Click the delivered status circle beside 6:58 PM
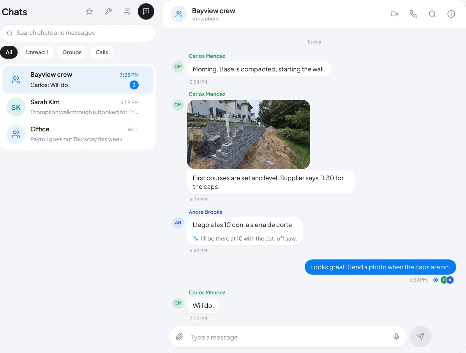Image resolution: width=466 pixels, height=353 pixels. [436, 280]
